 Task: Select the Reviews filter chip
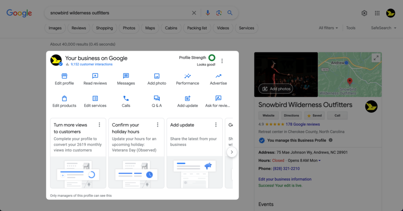pyautogui.click(x=79, y=28)
